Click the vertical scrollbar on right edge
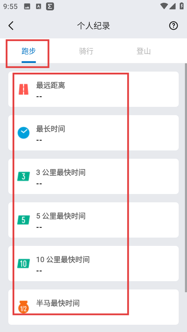The image size is (187, 332). 186,178
